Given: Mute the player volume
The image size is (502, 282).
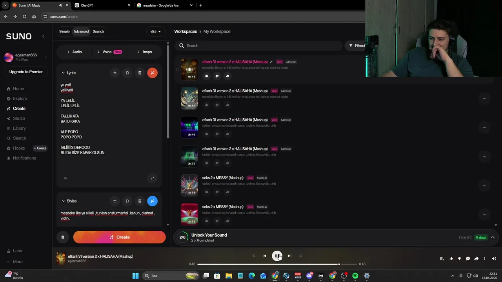Looking at the screenshot, I should click(494, 258).
